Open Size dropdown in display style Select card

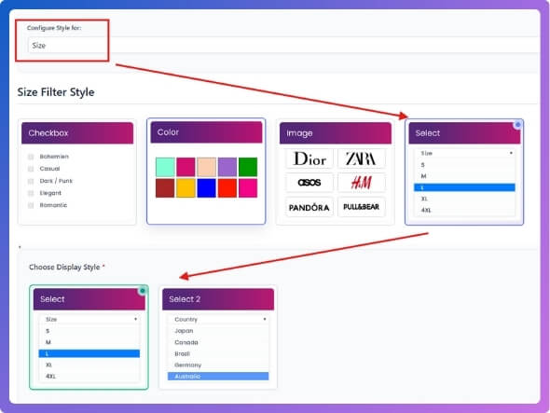[x=89, y=320]
